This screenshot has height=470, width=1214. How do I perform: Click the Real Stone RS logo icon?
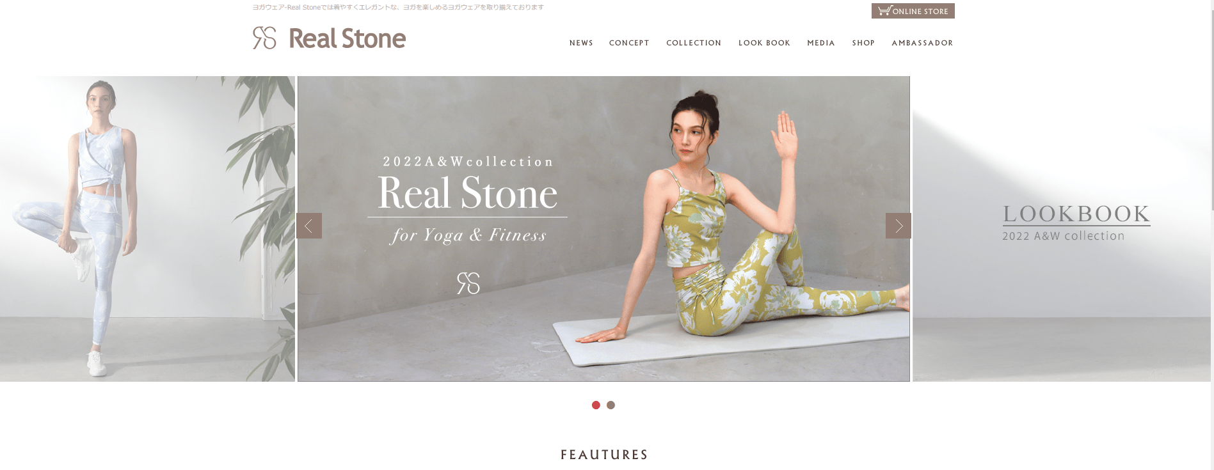click(x=264, y=38)
